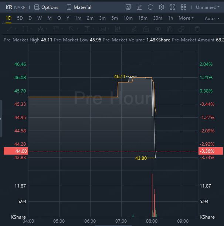Delete drawings with the trash icon
Viewport: 224px width, 226px height.
[x=198, y=29]
